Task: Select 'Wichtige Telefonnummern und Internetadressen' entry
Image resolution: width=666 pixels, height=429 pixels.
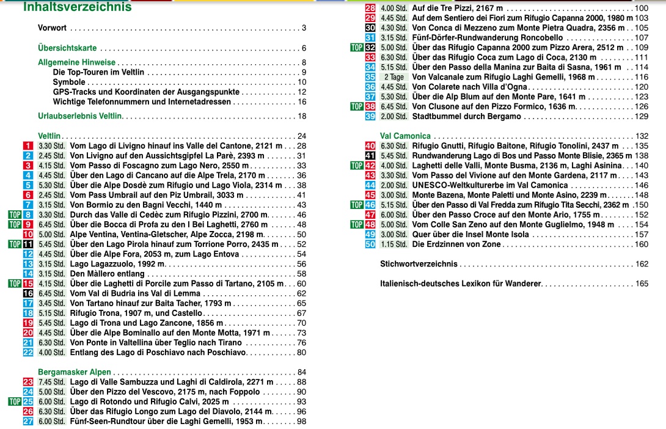Action: click(142, 101)
